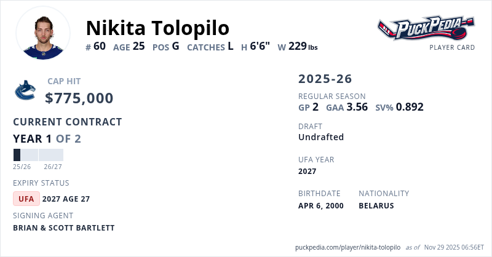
Task: Click the $775,000 cap hit amount
Action: (79, 98)
